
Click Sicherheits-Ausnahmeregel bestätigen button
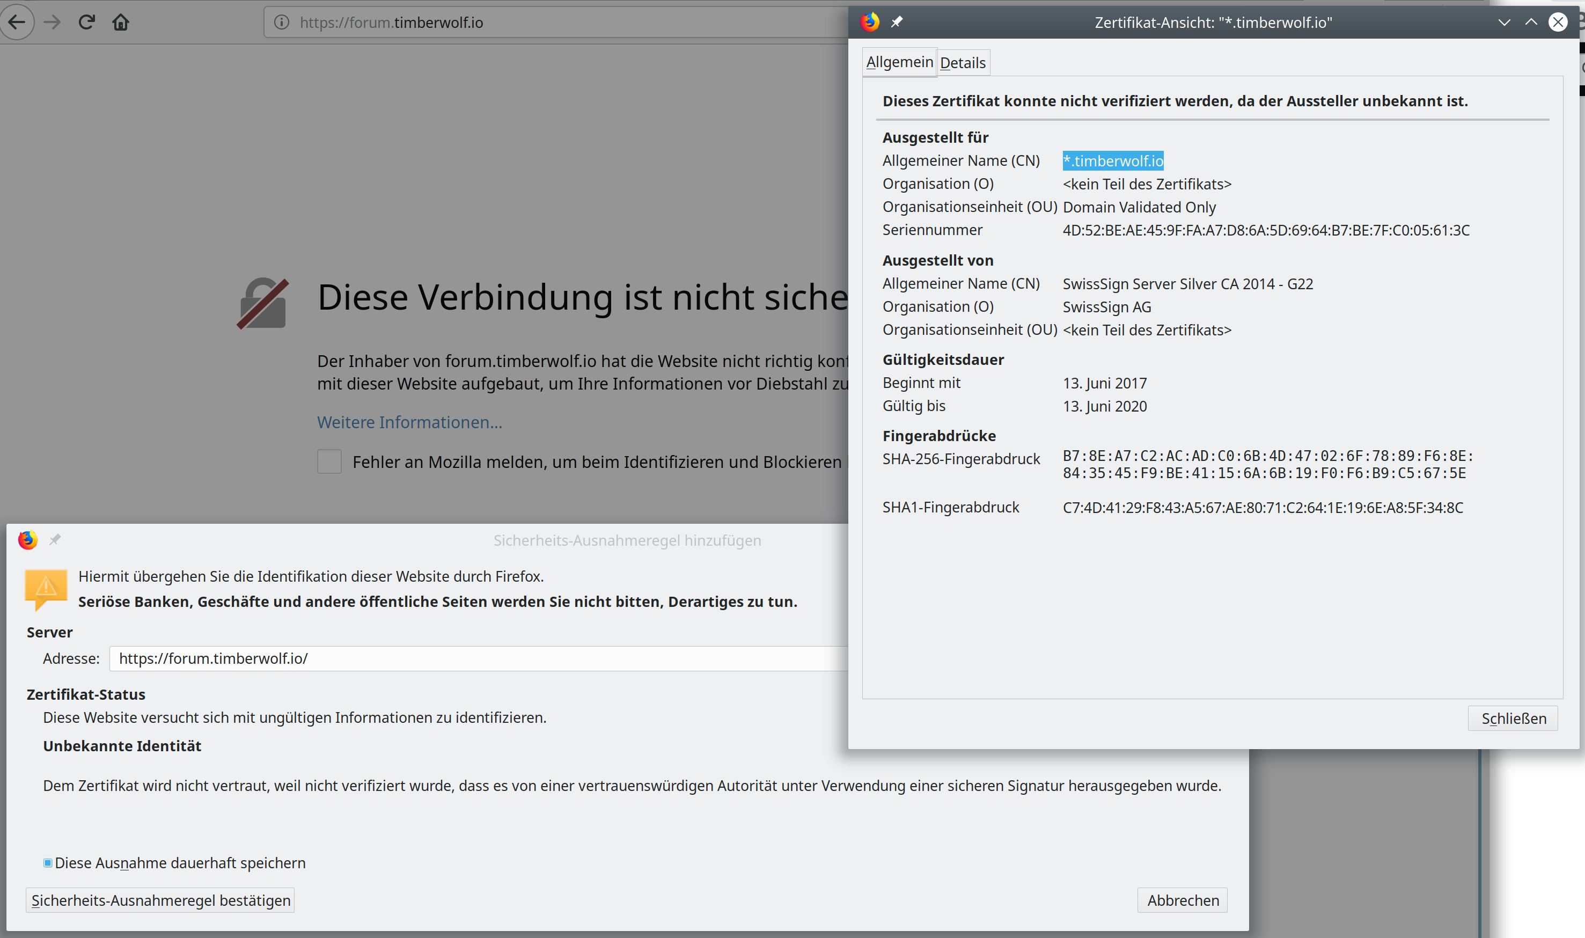pyautogui.click(x=160, y=900)
